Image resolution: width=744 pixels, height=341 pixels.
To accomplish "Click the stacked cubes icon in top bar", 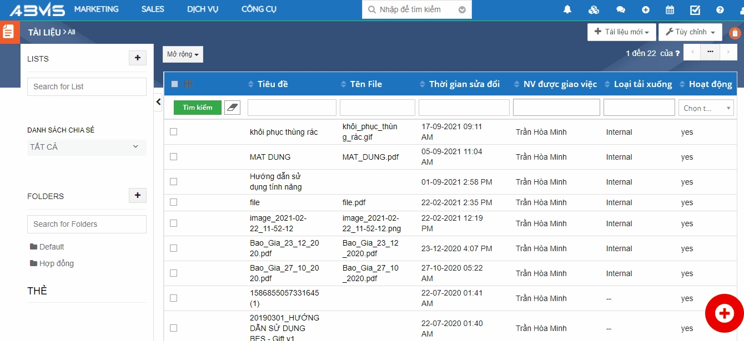I will tap(594, 10).
